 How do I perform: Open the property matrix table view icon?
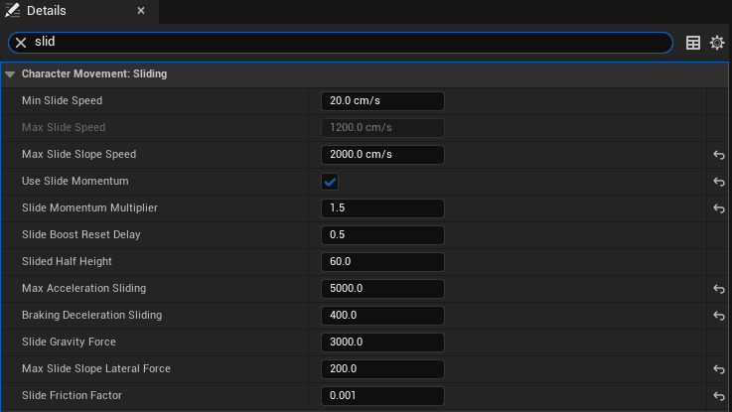click(693, 43)
